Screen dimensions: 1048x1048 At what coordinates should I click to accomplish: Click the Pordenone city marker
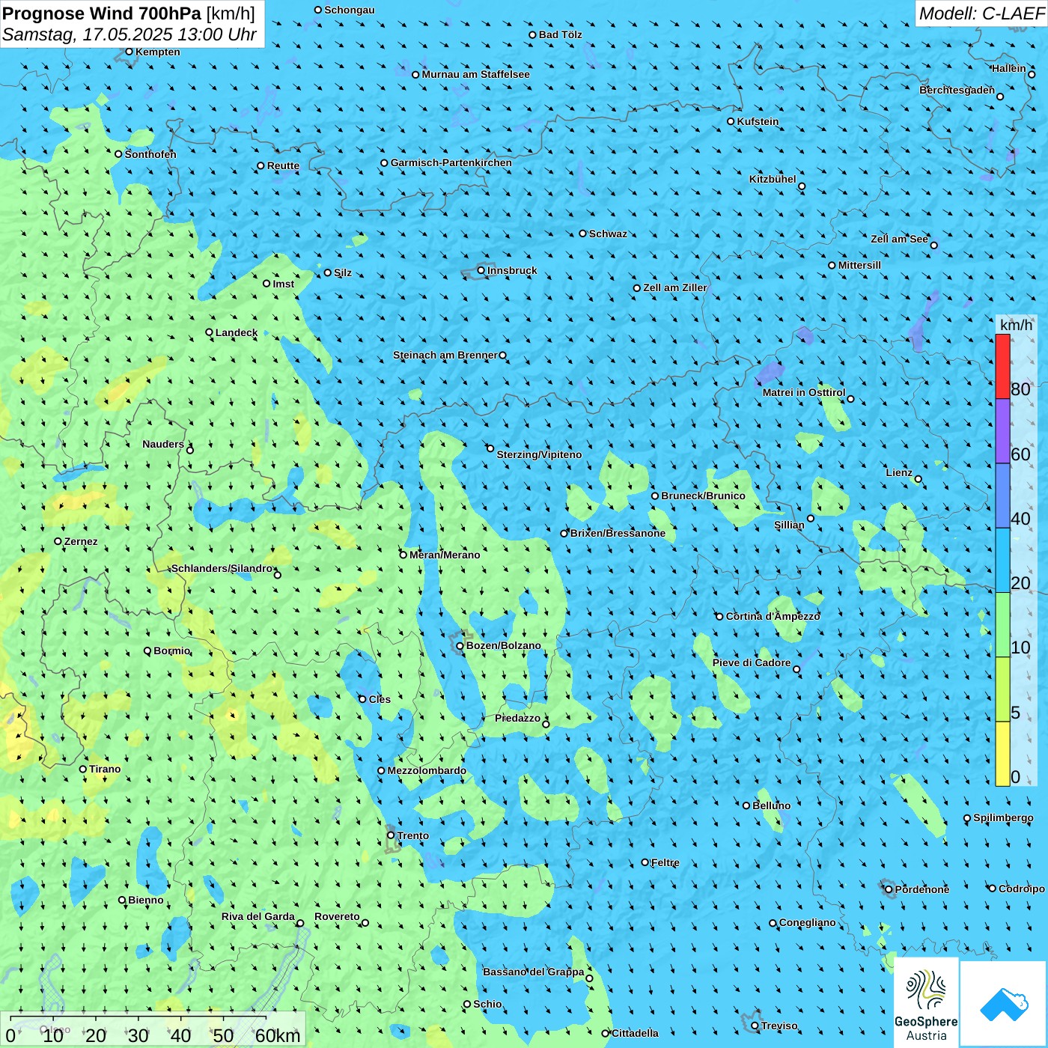click(x=889, y=889)
